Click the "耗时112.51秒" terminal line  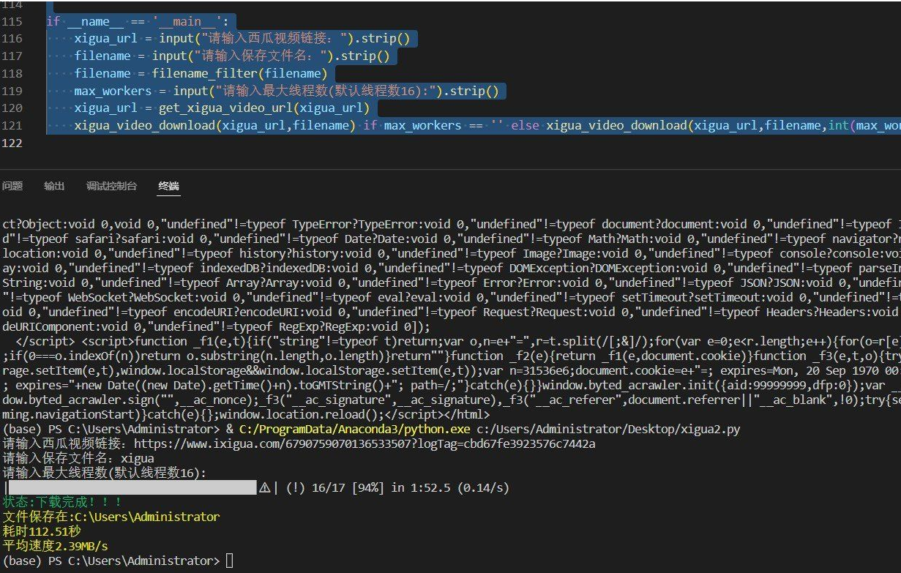pos(42,531)
